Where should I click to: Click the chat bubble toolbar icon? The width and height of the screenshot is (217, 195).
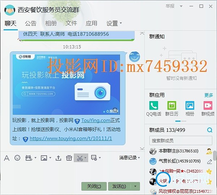tap(94, 158)
